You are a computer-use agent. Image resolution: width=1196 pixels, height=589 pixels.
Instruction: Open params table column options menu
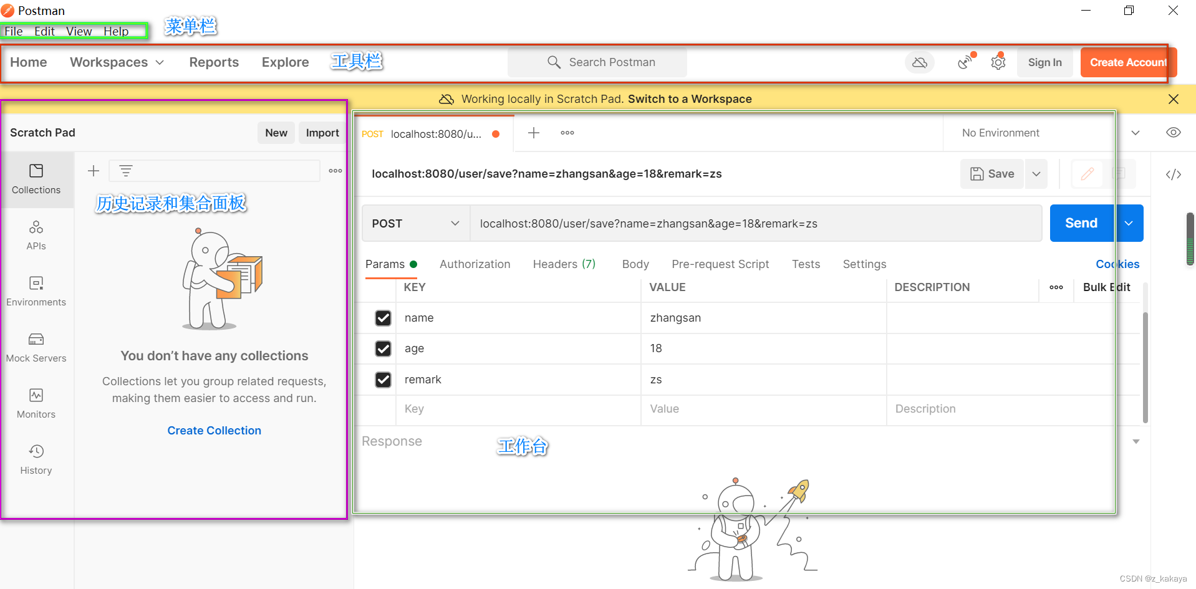pos(1056,287)
